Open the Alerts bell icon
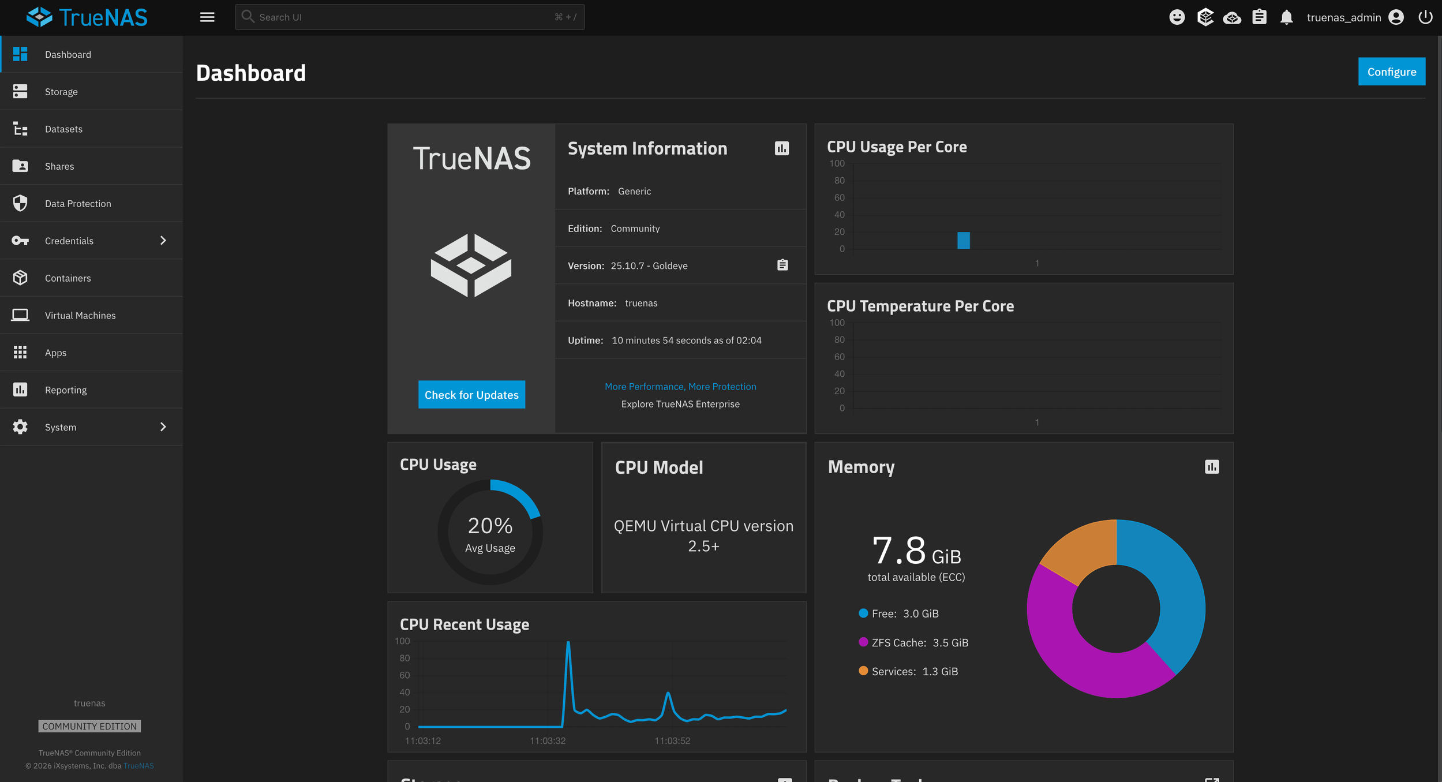 (x=1287, y=17)
